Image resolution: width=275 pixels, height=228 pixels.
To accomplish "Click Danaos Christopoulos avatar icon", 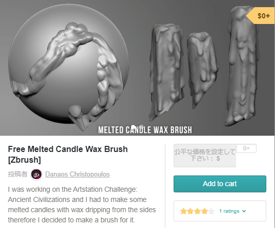I will (x=36, y=174).
